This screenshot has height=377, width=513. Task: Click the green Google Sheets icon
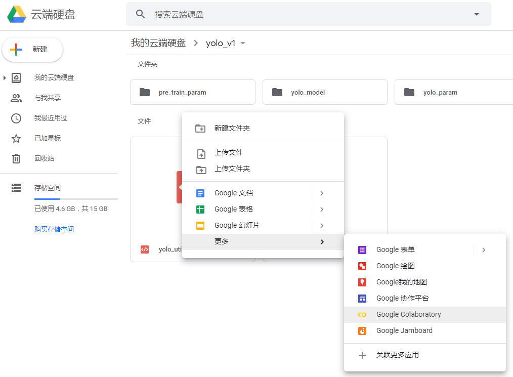pos(200,210)
